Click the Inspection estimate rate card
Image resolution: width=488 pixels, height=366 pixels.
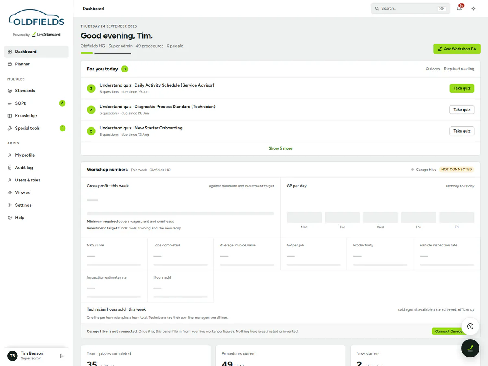(114, 286)
